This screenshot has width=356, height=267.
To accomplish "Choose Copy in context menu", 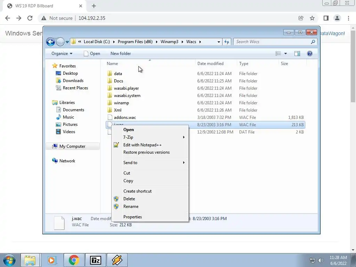I will coord(150,181).
